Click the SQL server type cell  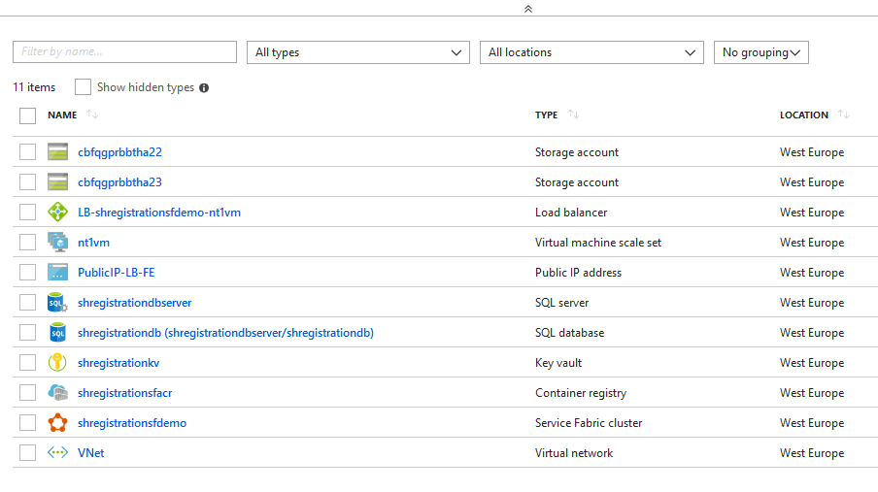click(x=561, y=303)
